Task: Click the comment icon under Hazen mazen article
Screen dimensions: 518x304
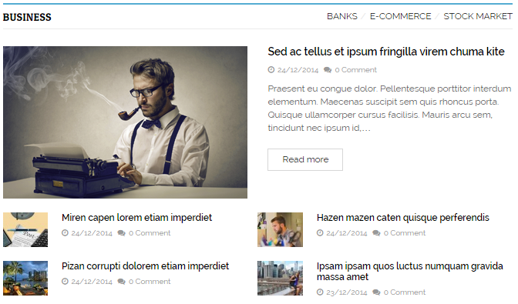Action: (376, 233)
